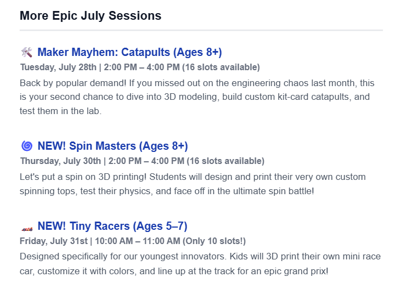Click the Tuesday, July 28th date text
The image size is (407, 283).
click(x=58, y=67)
